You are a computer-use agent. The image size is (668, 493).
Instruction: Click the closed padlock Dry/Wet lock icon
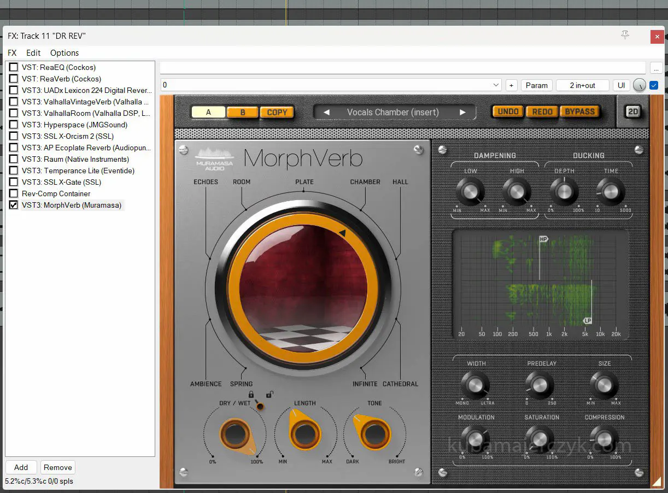coord(251,394)
